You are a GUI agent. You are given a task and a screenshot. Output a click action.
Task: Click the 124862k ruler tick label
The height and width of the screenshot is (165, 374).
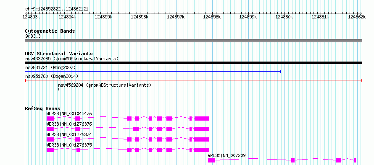click(x=357, y=17)
